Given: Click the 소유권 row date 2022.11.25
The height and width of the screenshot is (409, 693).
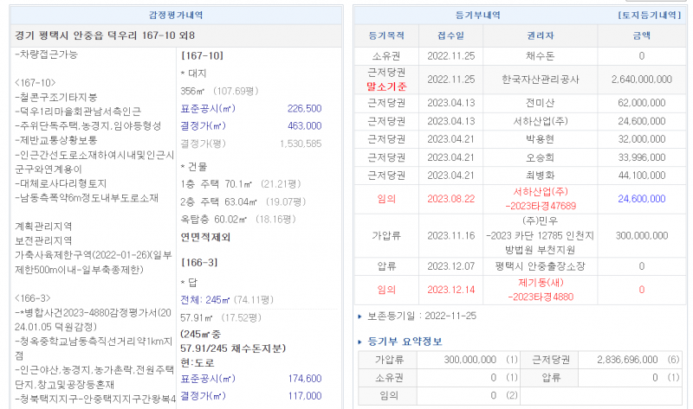Looking at the screenshot, I should point(450,56).
